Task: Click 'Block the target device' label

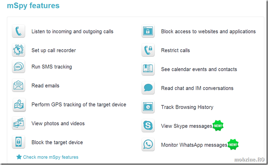Action: pos(57,143)
